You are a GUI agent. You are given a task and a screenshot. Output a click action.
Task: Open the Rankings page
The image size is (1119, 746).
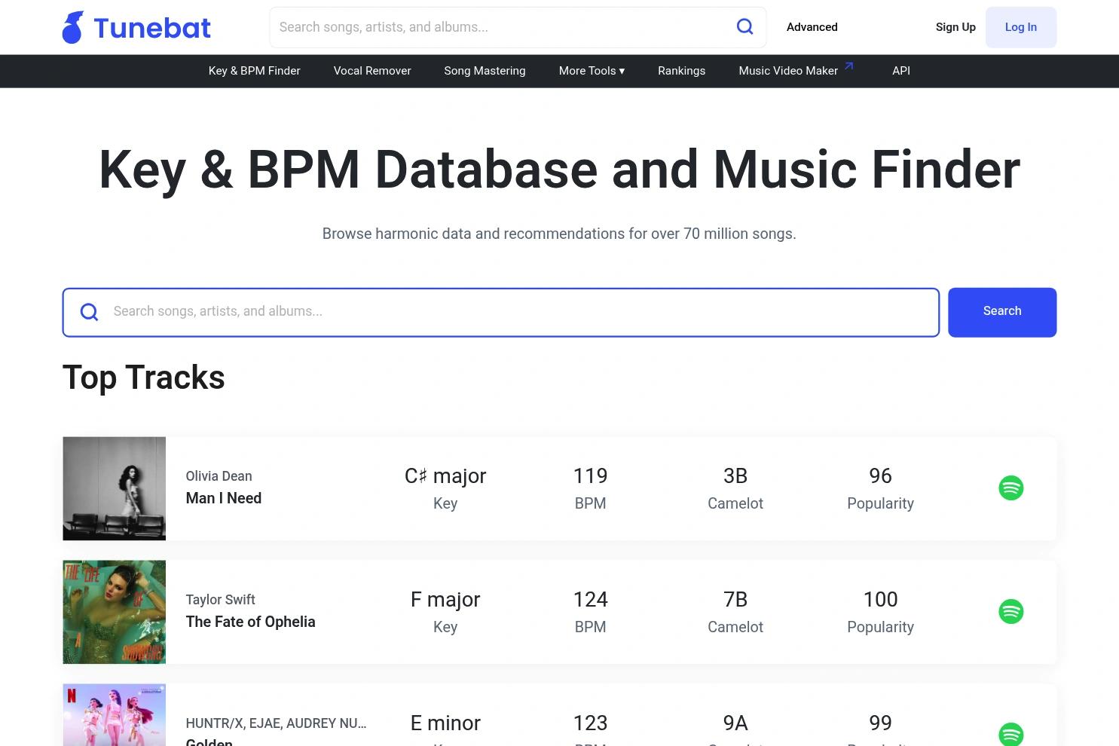click(681, 71)
